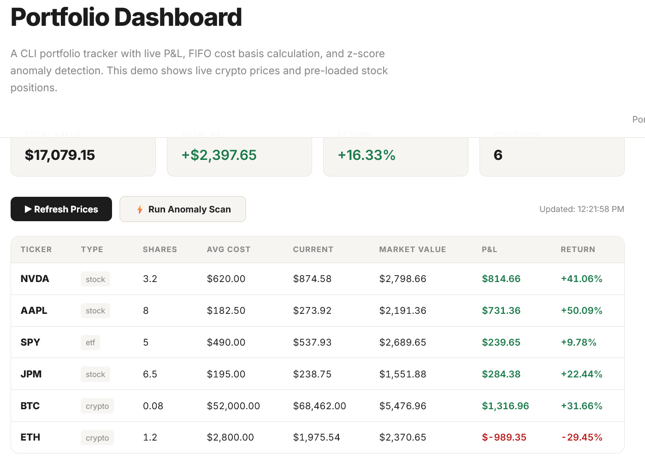Select the AAPL ticker cell

(x=34, y=311)
